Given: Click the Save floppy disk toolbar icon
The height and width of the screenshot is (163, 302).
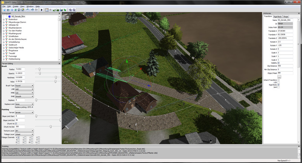Looking at the screenshot, I should (x=19, y=10).
